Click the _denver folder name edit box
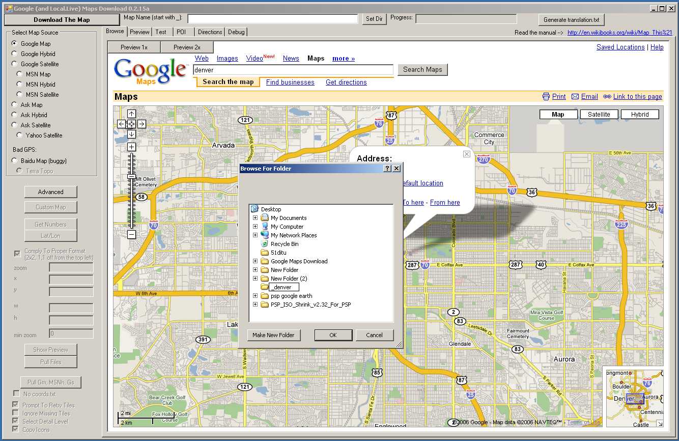This screenshot has height=441, width=679. click(x=284, y=287)
